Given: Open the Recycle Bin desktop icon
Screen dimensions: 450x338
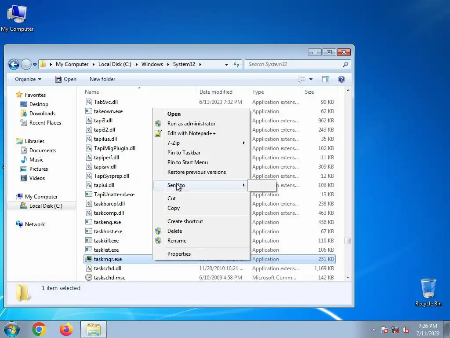Looking at the screenshot, I should coord(428,292).
